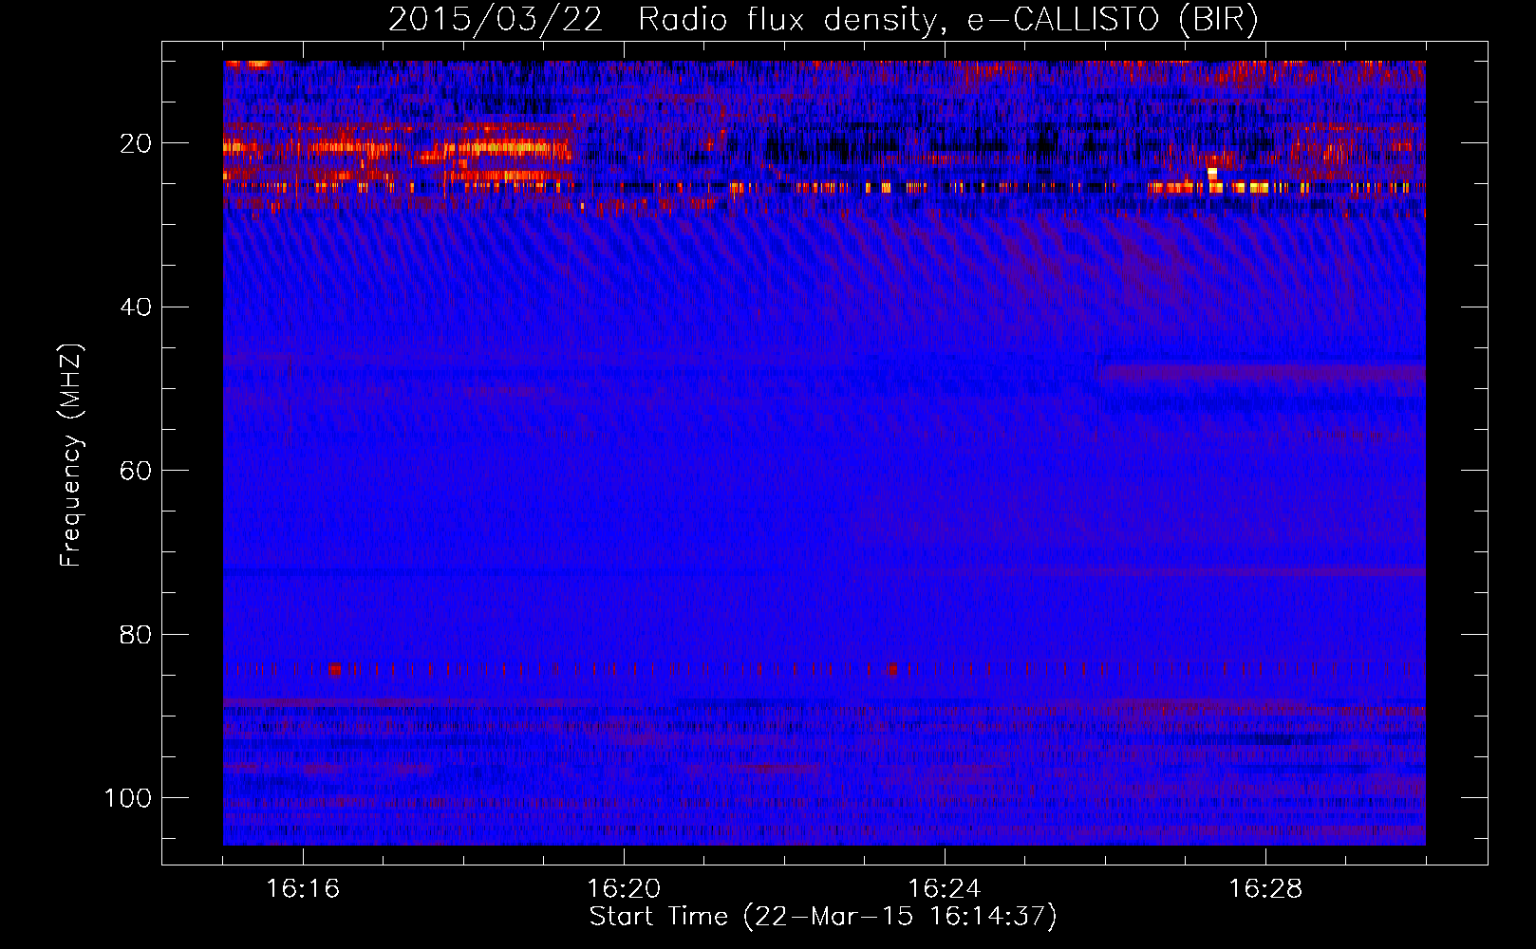
Task: Click the plot title "Radio flux density, e-CALLISTO (BIR)"
Action: [947, 20]
